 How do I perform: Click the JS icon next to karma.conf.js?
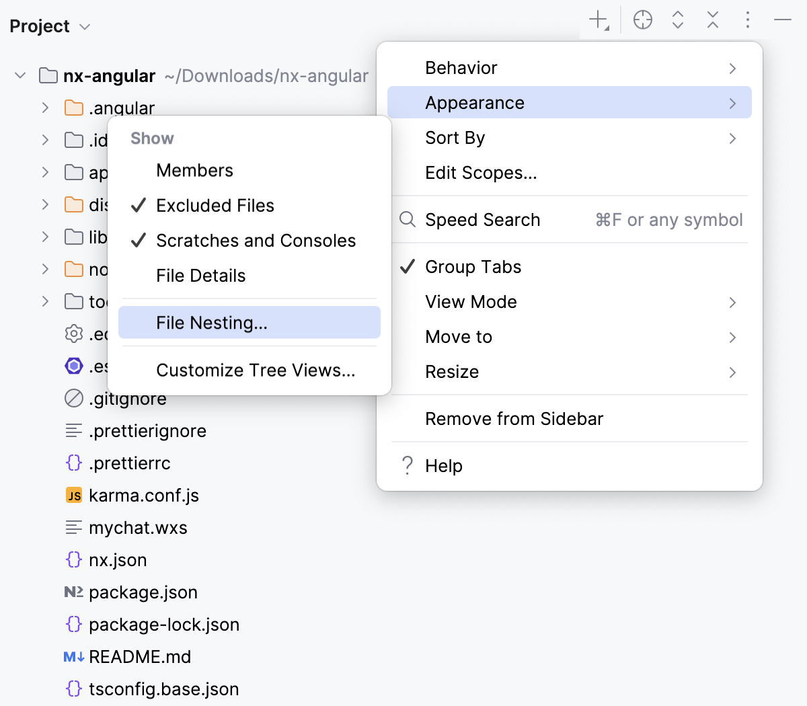[74, 496]
